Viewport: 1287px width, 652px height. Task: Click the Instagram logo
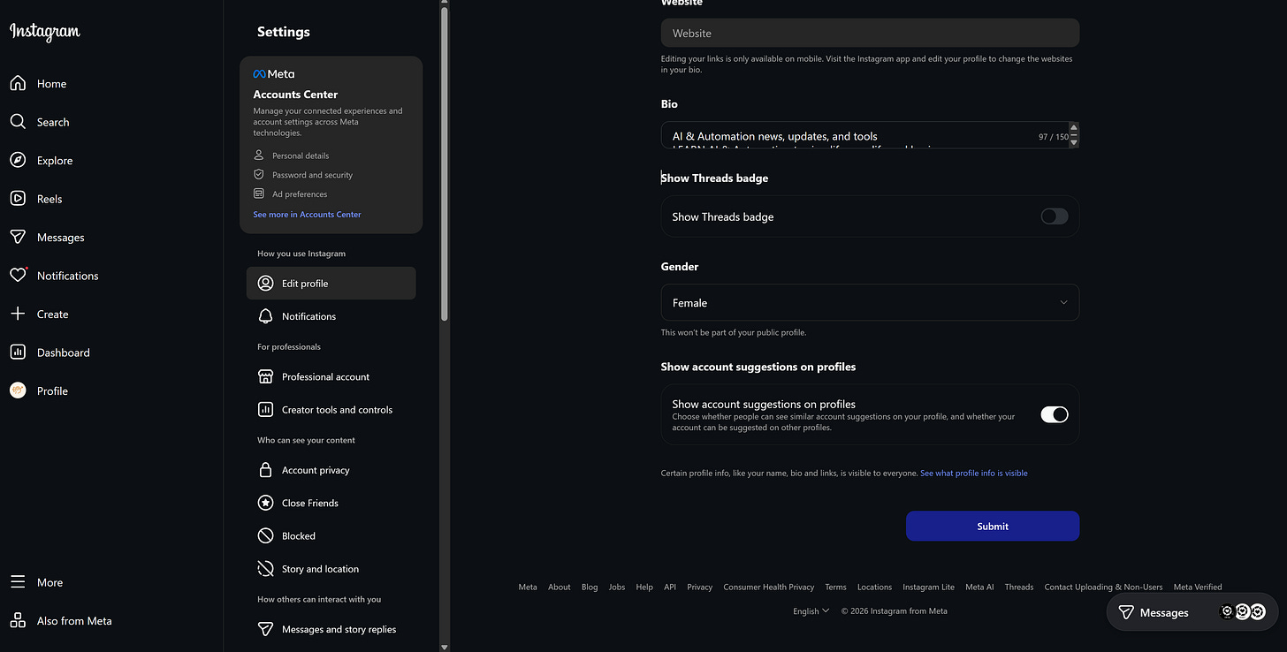45,32
